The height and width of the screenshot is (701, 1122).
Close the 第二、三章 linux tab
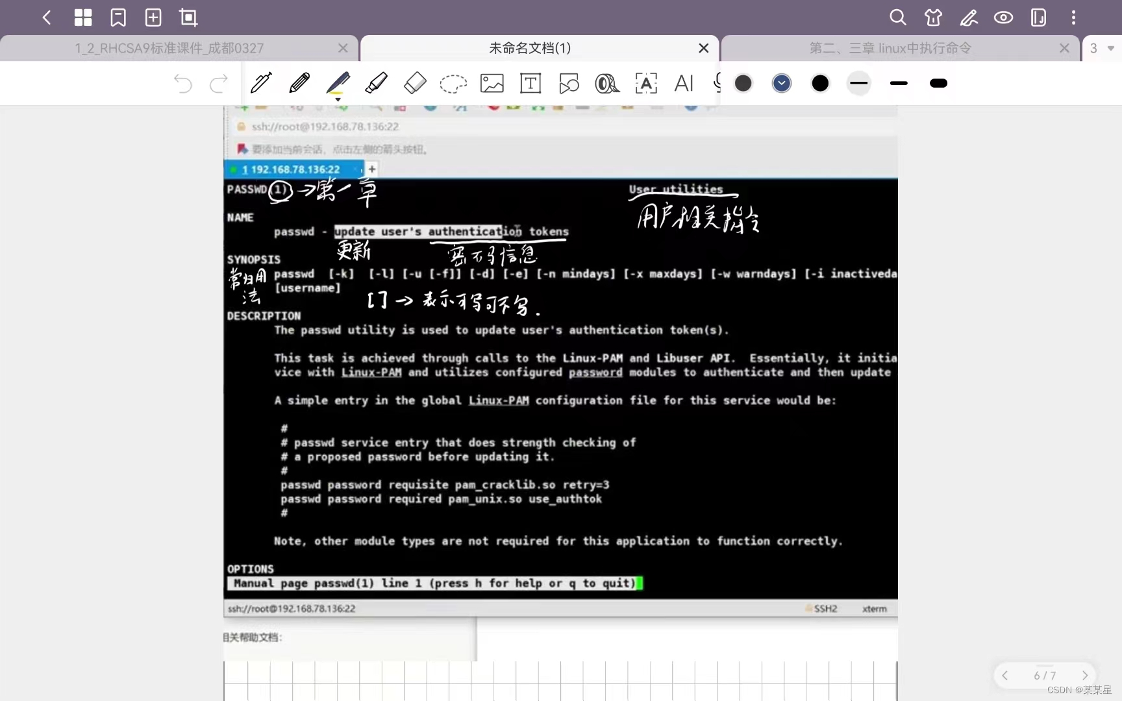pos(1064,48)
